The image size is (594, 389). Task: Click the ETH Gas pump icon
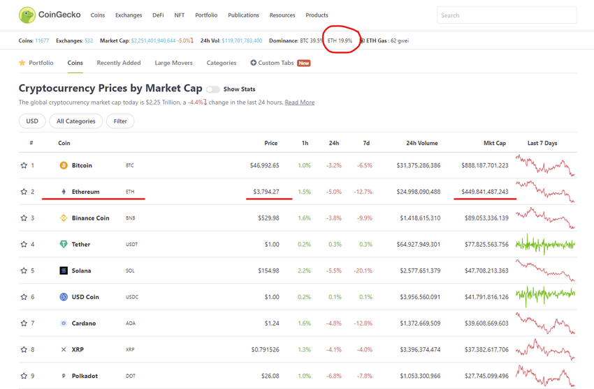362,40
